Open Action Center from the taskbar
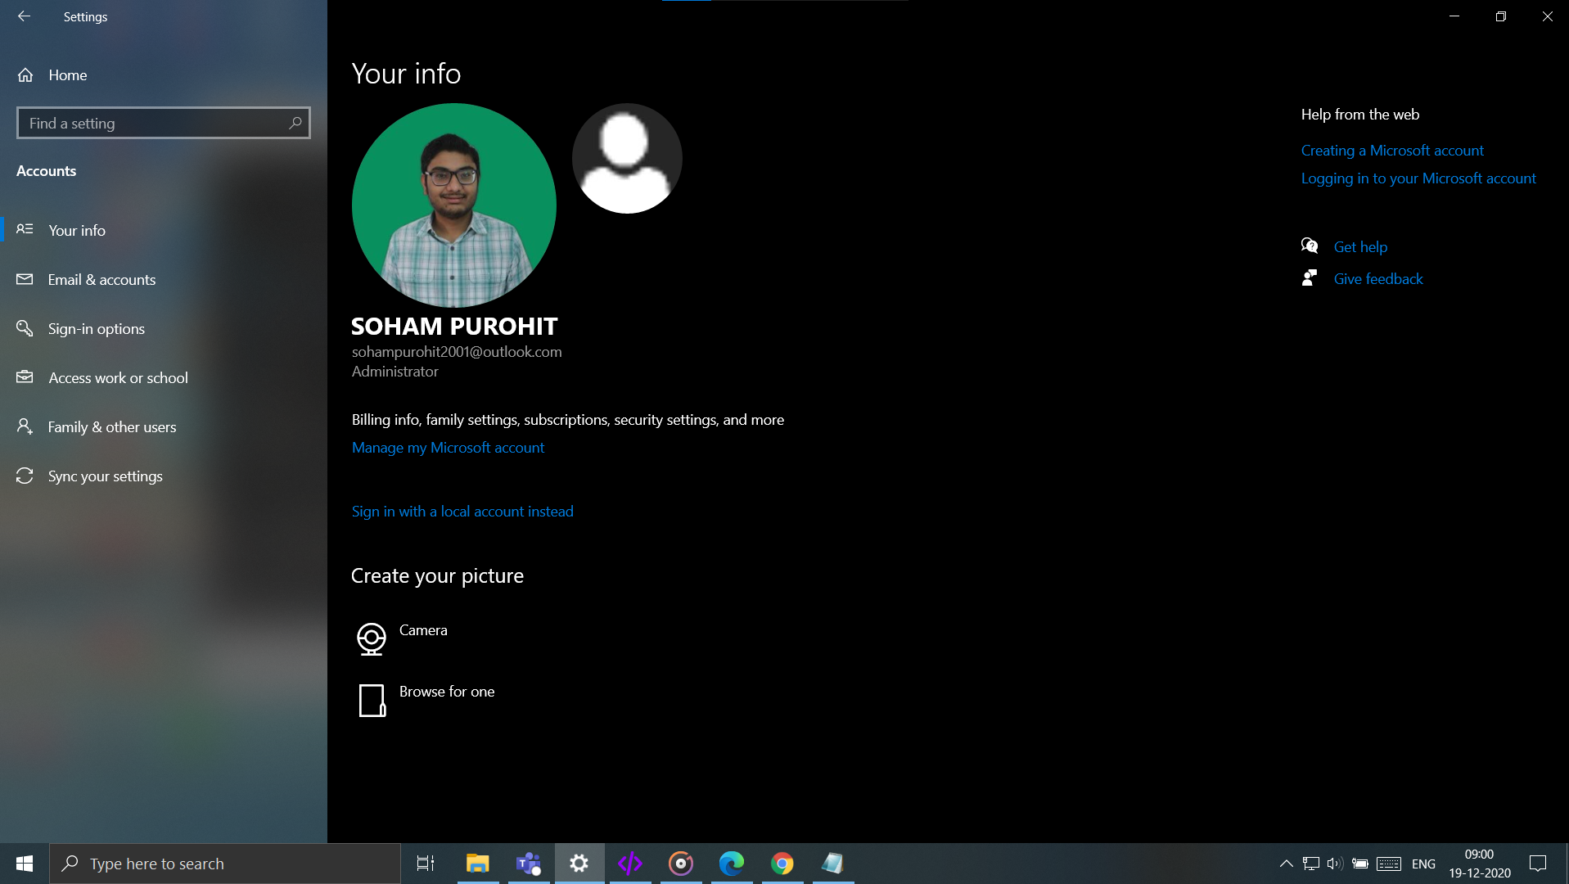 tap(1537, 863)
